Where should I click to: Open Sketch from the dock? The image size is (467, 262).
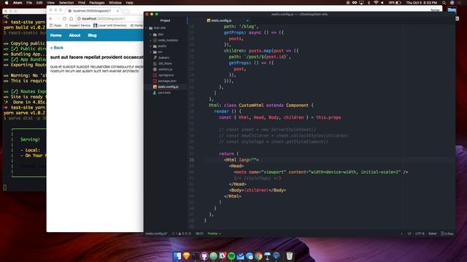187,255
